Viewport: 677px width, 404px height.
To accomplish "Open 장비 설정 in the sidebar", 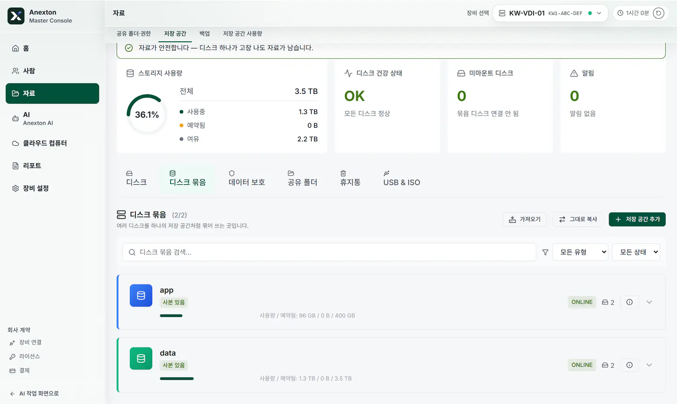I will (52, 188).
